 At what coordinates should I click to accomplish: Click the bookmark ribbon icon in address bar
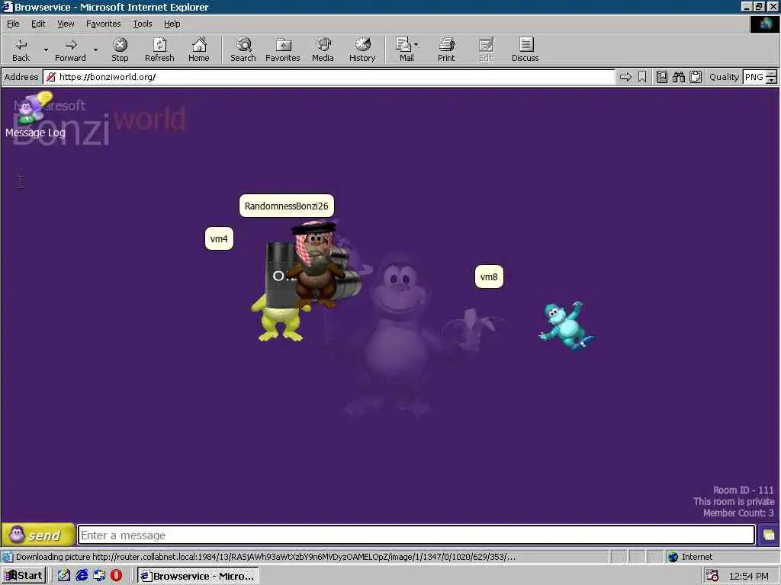point(642,77)
